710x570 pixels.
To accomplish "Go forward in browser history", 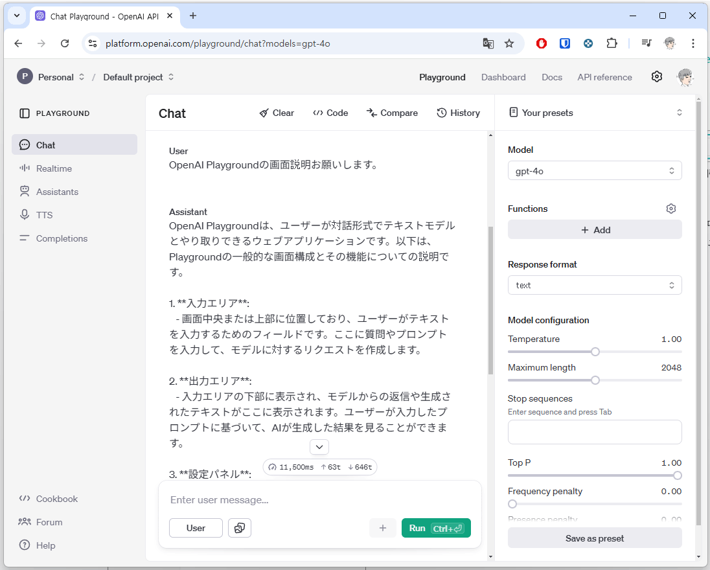I will pos(41,43).
